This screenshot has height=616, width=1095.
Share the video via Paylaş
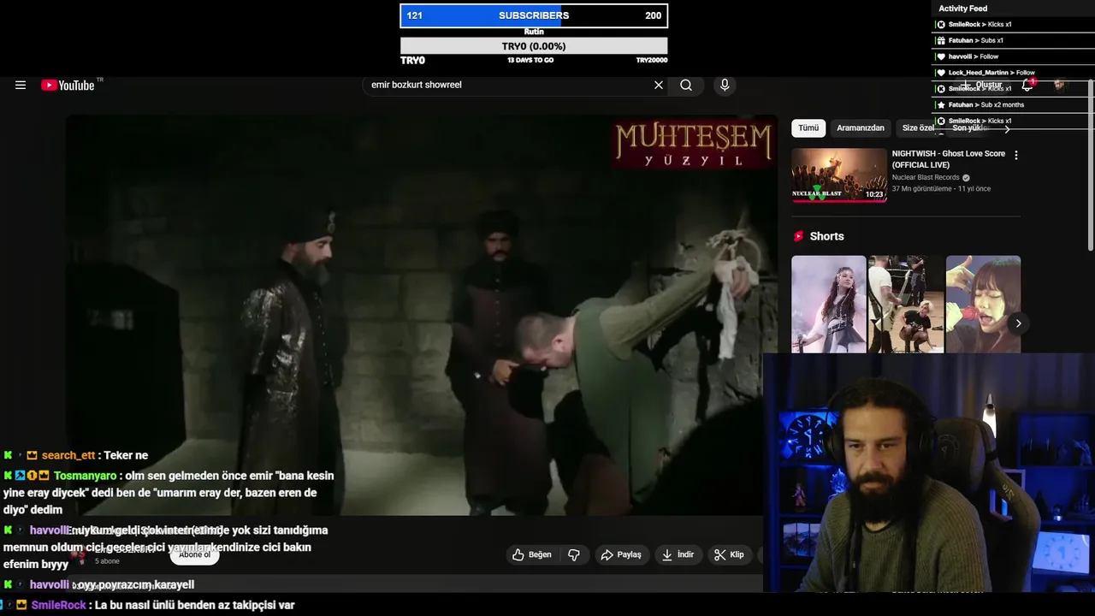[x=621, y=554]
